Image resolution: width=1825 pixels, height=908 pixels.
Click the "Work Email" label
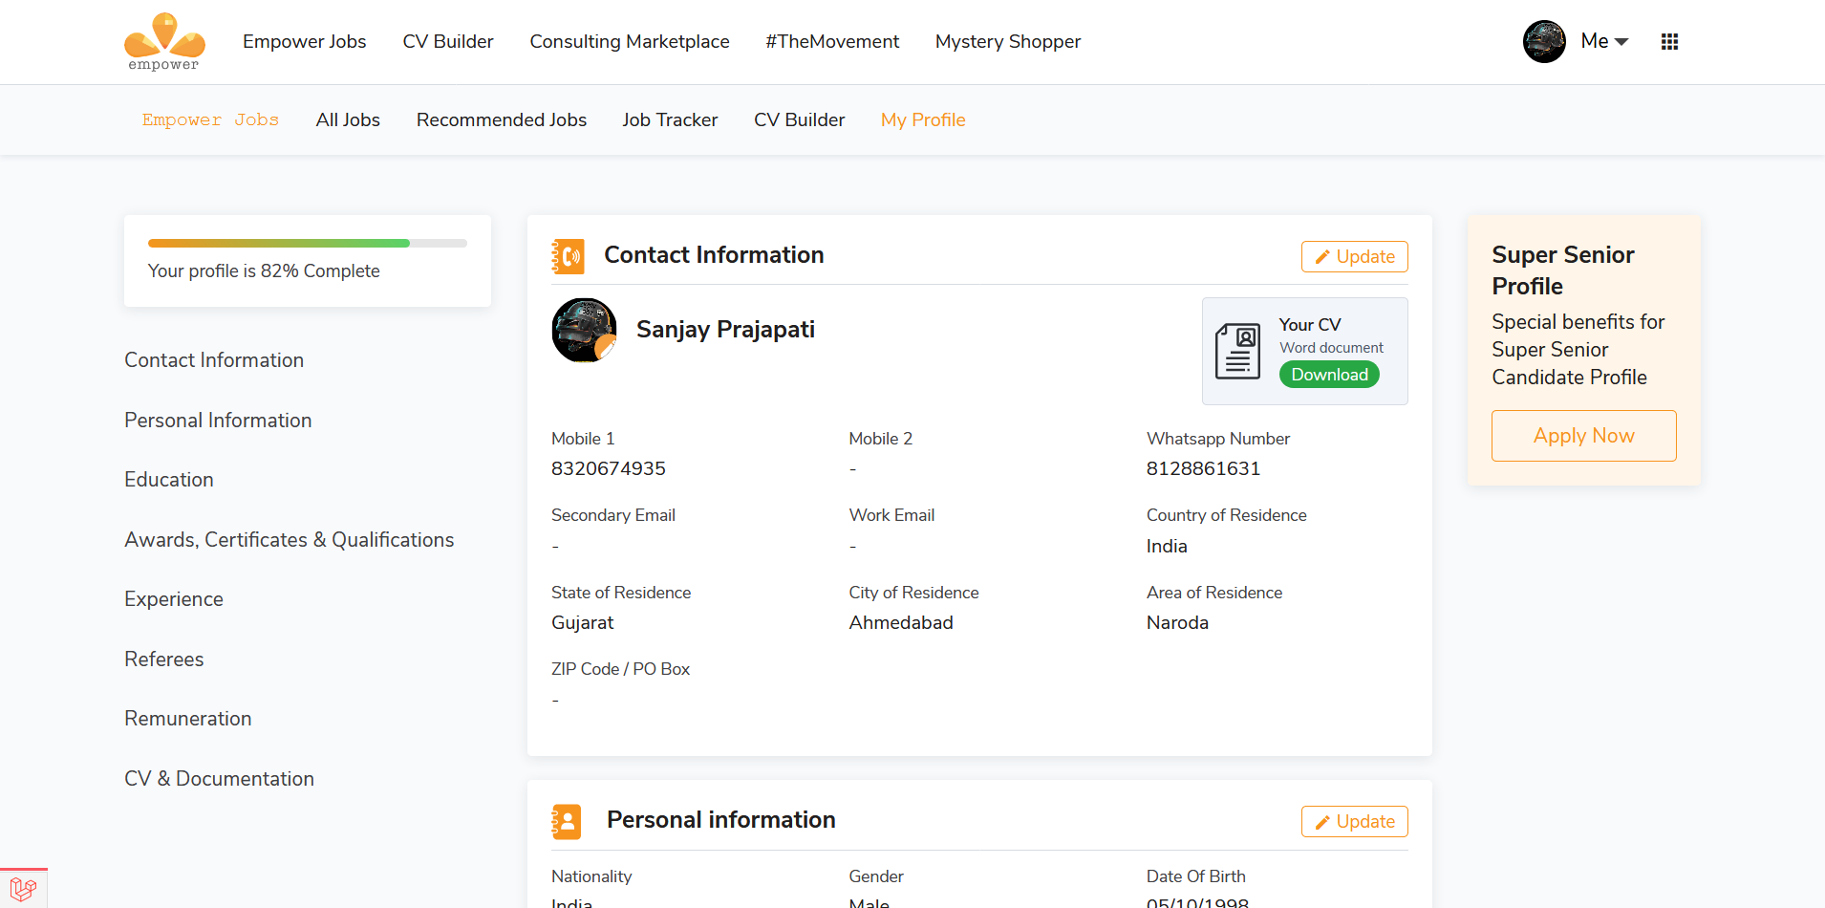(x=891, y=515)
